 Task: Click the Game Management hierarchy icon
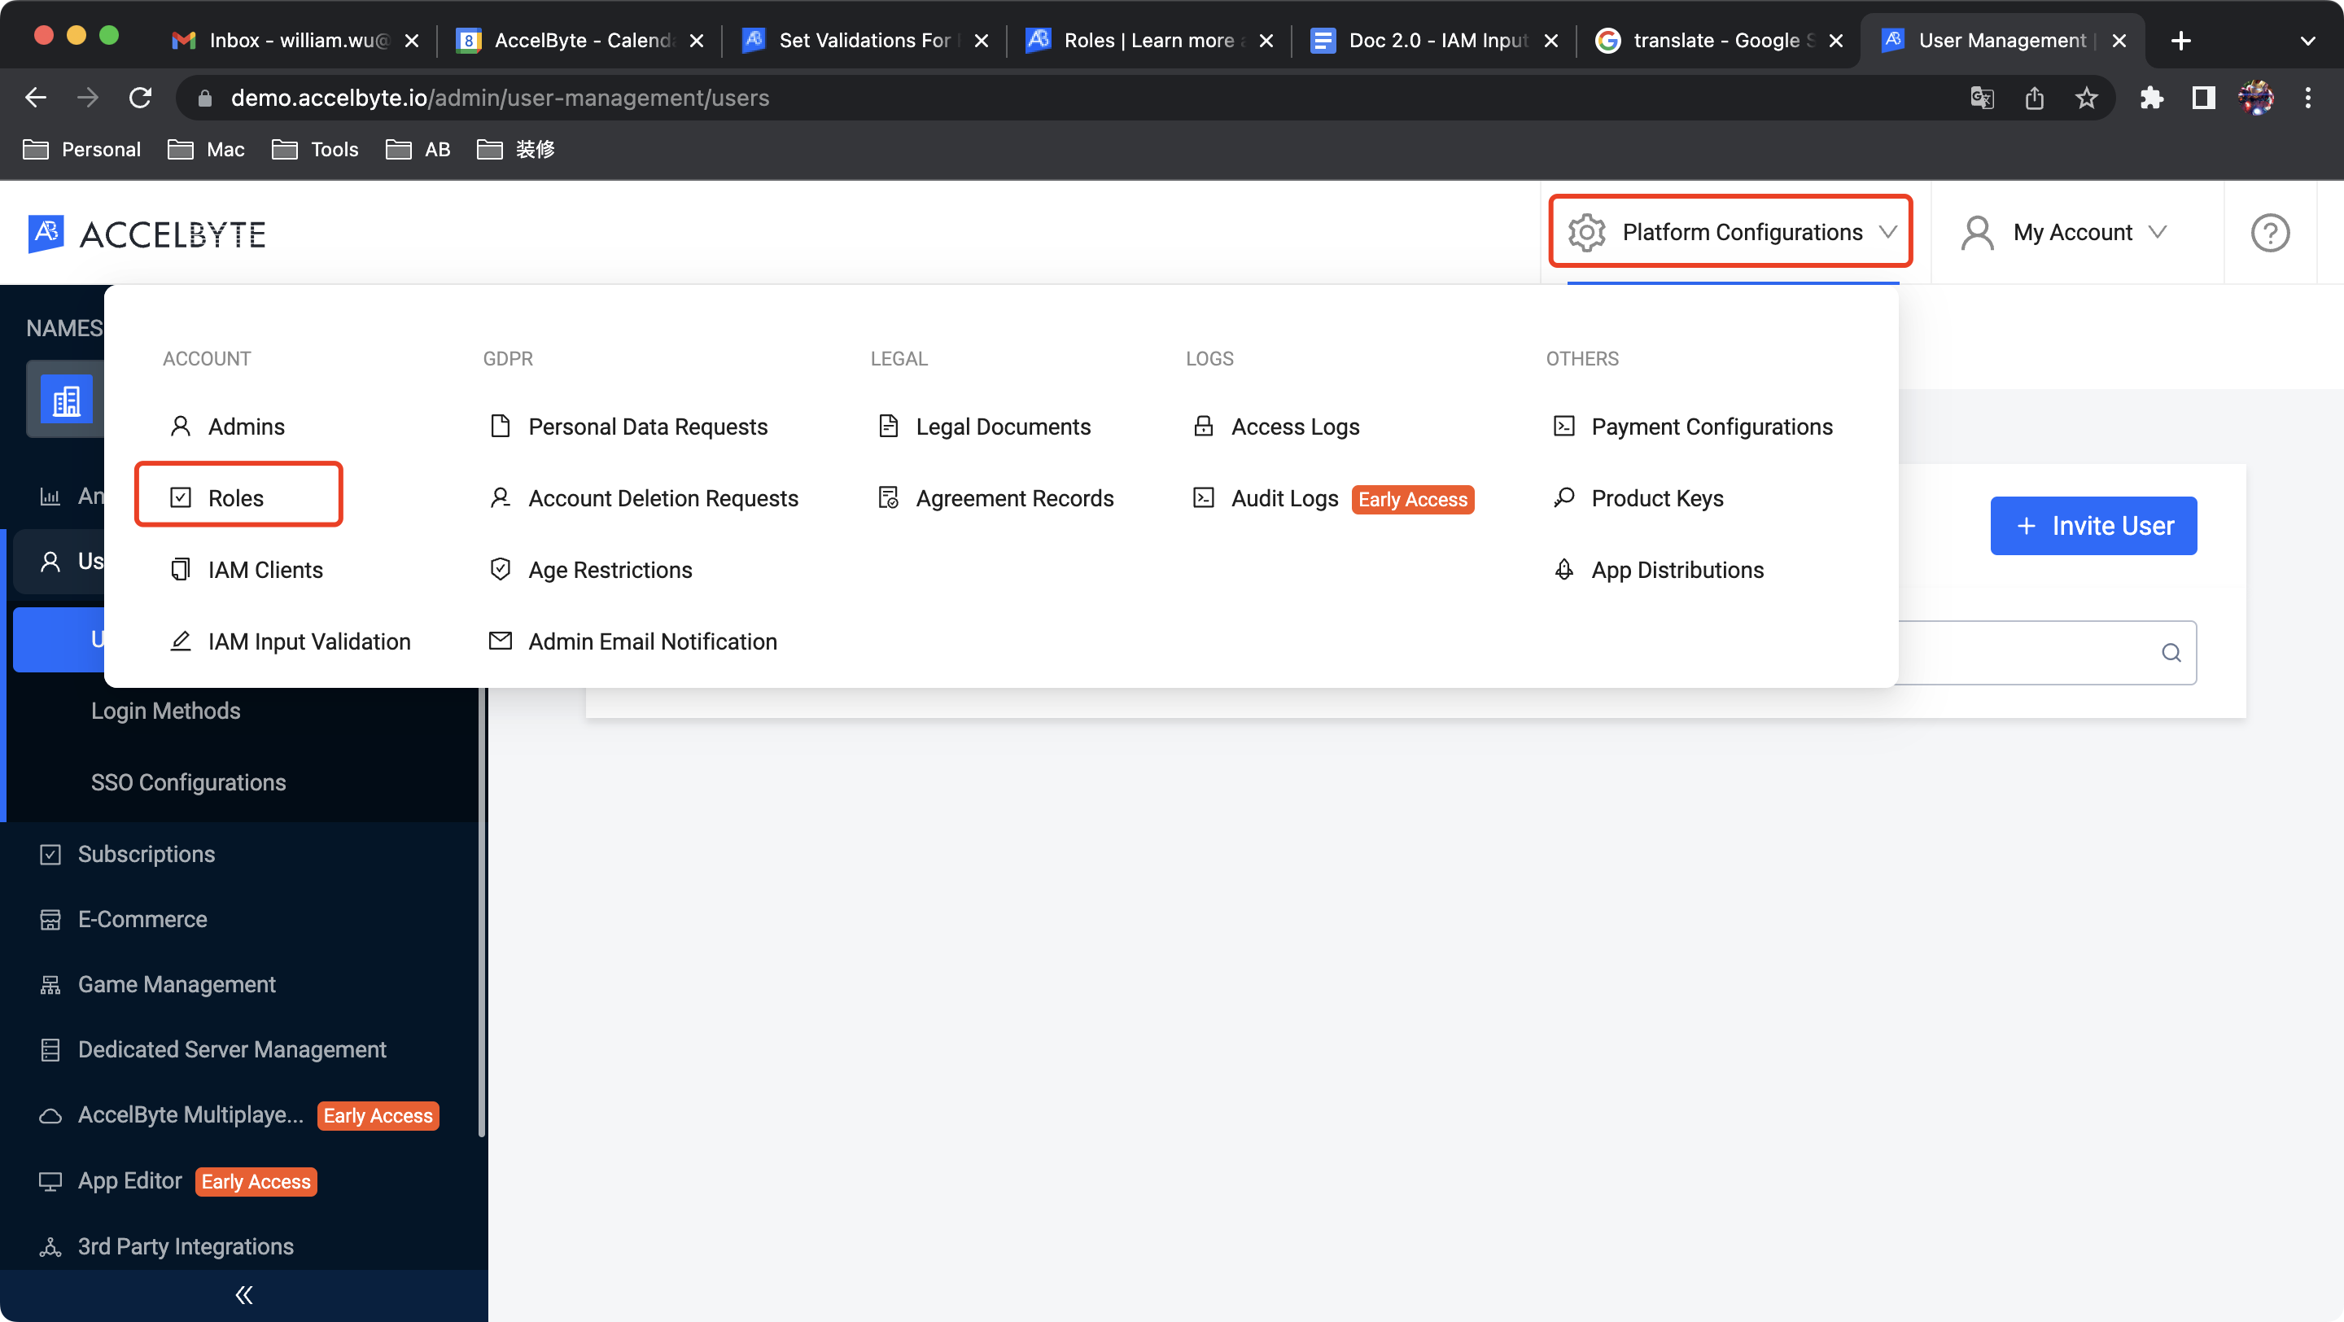point(50,984)
